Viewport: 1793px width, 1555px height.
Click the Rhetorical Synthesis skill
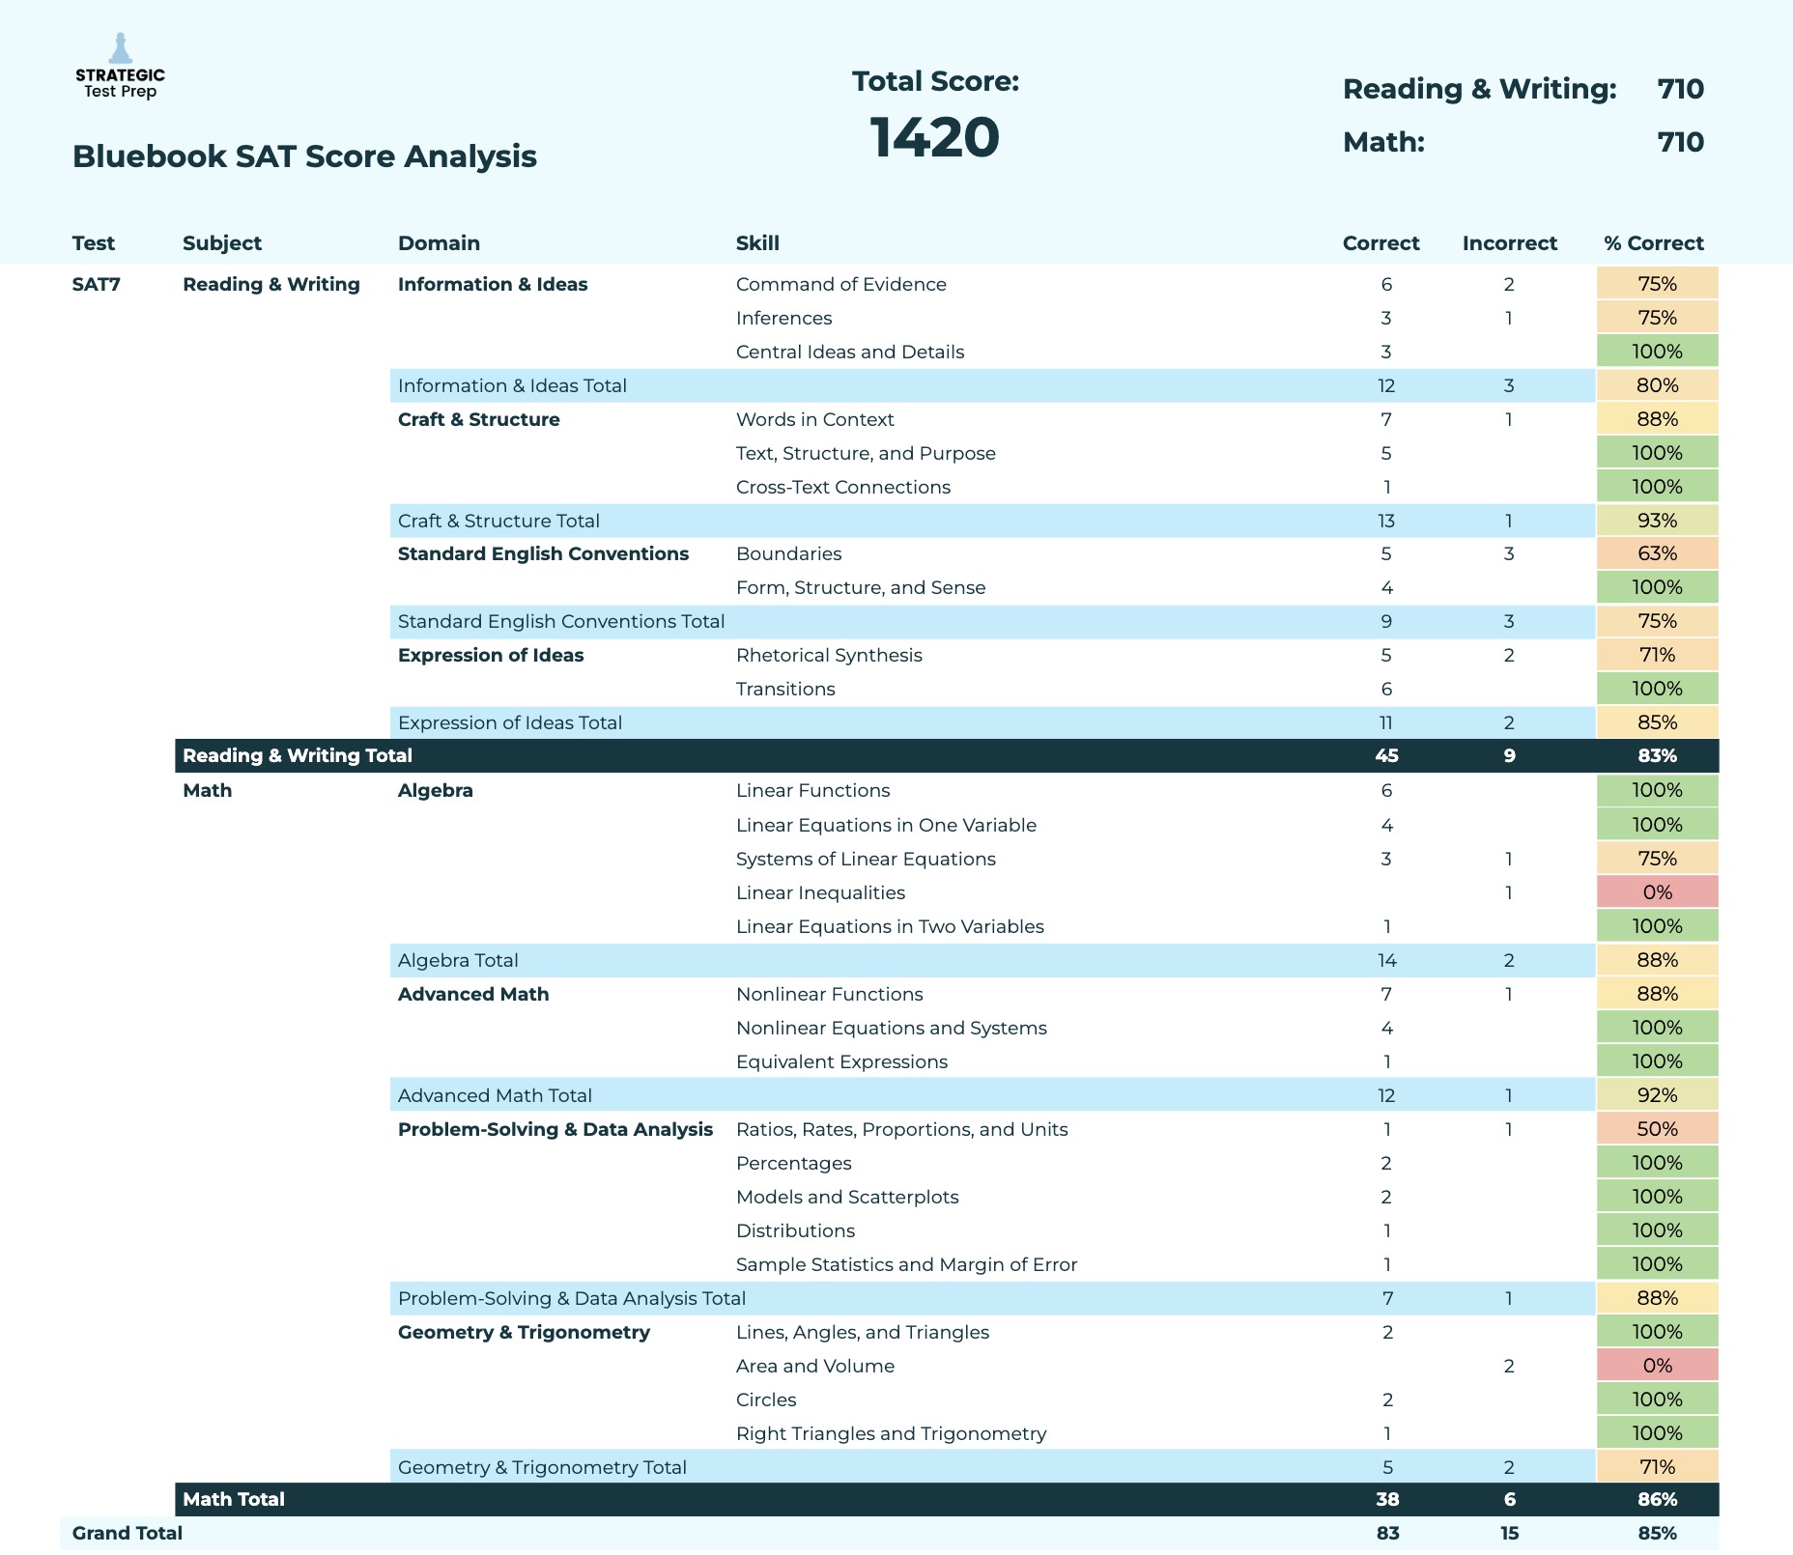(829, 655)
